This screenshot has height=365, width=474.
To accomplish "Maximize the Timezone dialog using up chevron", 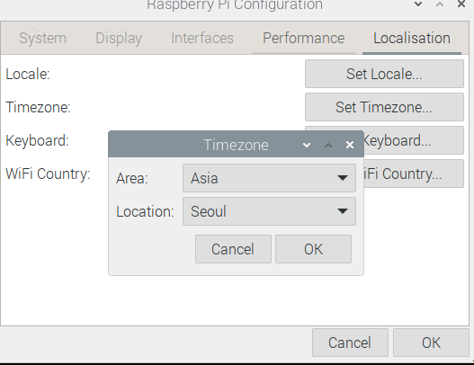I will click(x=328, y=146).
